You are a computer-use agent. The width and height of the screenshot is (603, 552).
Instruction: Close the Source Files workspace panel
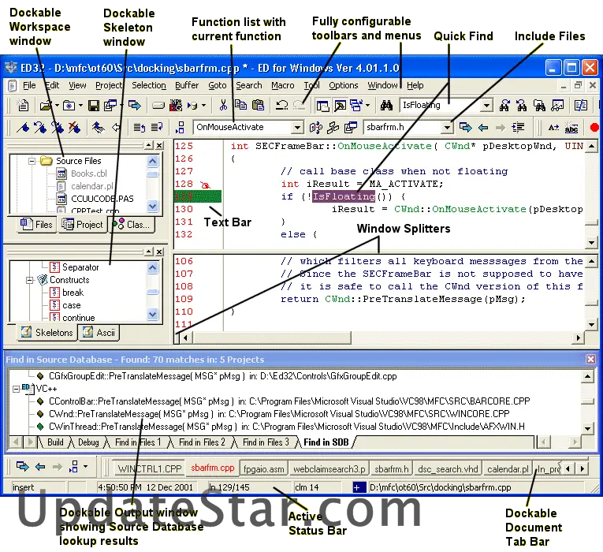pos(159,145)
